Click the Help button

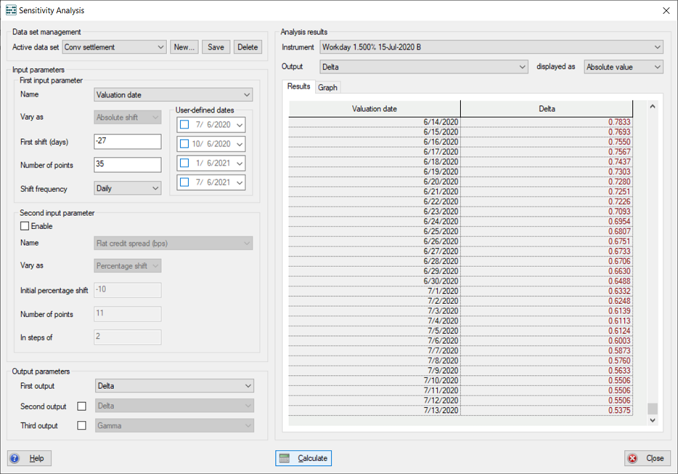click(29, 458)
